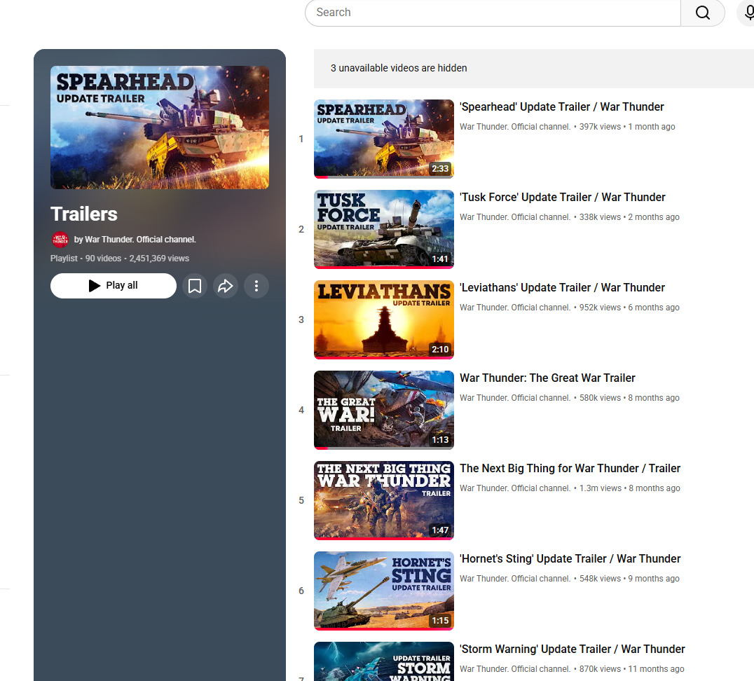The image size is (754, 681).
Task: Select the Leviathans thumbnail in the list
Action: (x=383, y=319)
